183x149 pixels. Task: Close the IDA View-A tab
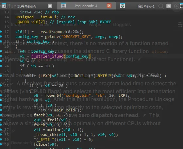[50, 6]
